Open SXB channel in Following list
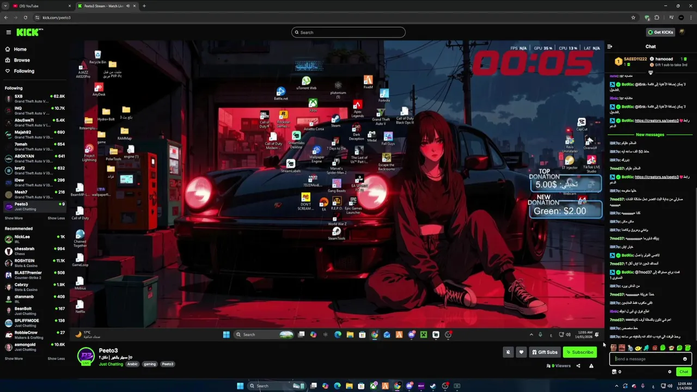The width and height of the screenshot is (697, 392). [x=34, y=99]
